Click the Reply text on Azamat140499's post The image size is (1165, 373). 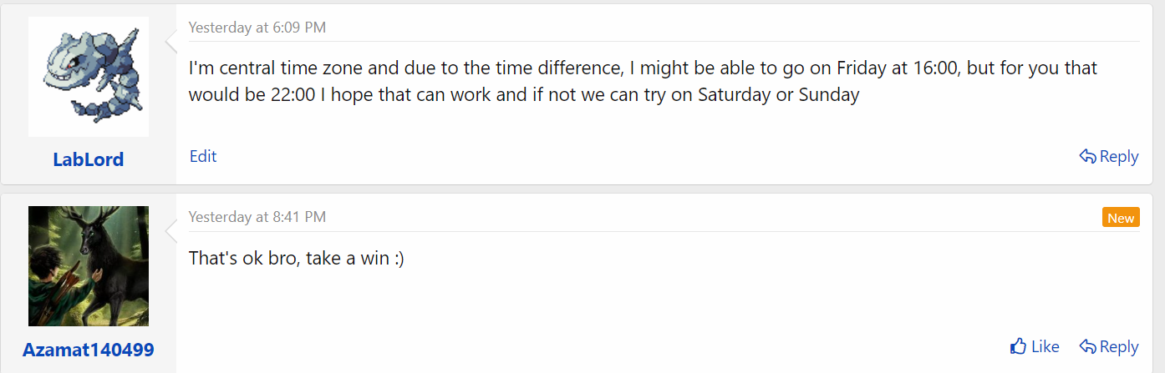1119,346
